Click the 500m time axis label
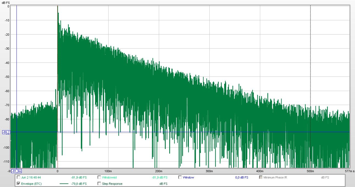The width and height of the screenshot is (355, 187). click(310, 171)
